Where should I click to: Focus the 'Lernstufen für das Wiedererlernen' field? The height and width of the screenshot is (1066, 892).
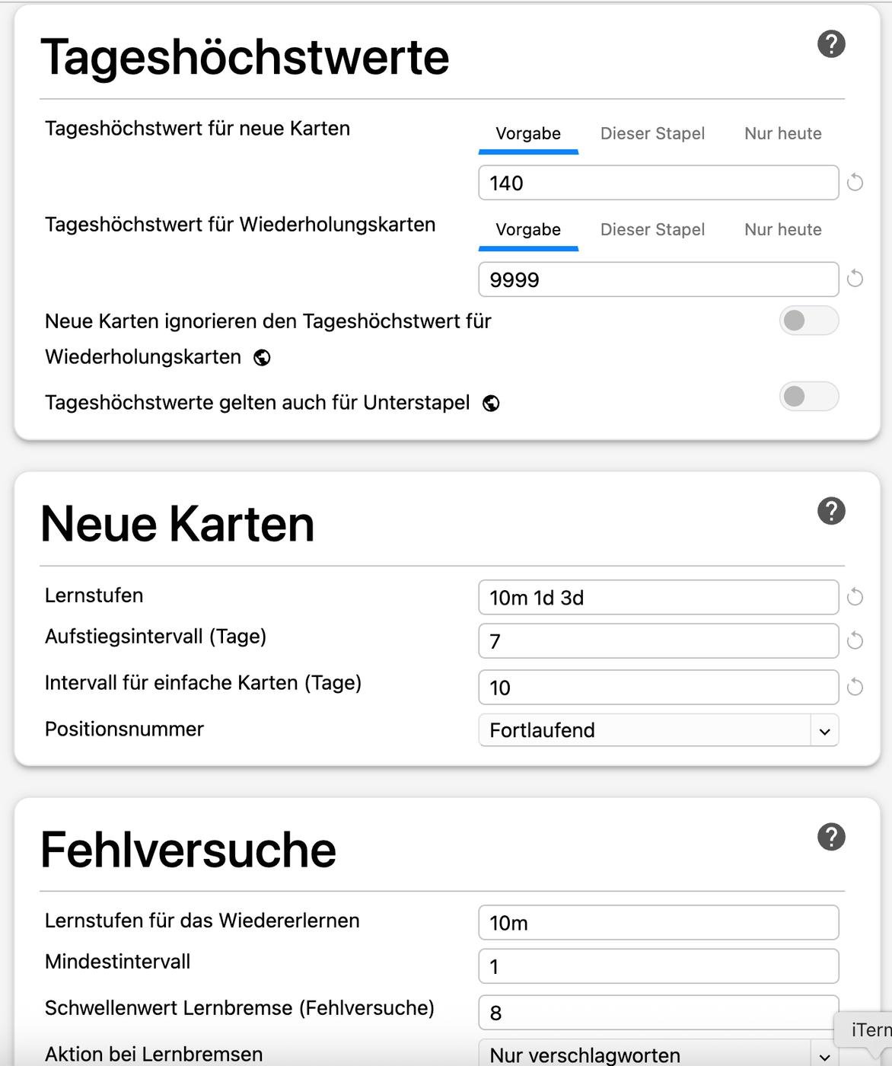click(x=658, y=923)
